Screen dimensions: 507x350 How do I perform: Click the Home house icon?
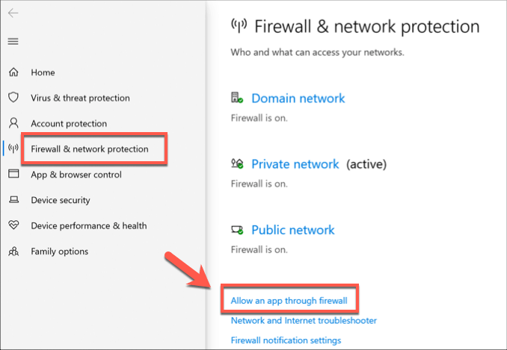13,72
